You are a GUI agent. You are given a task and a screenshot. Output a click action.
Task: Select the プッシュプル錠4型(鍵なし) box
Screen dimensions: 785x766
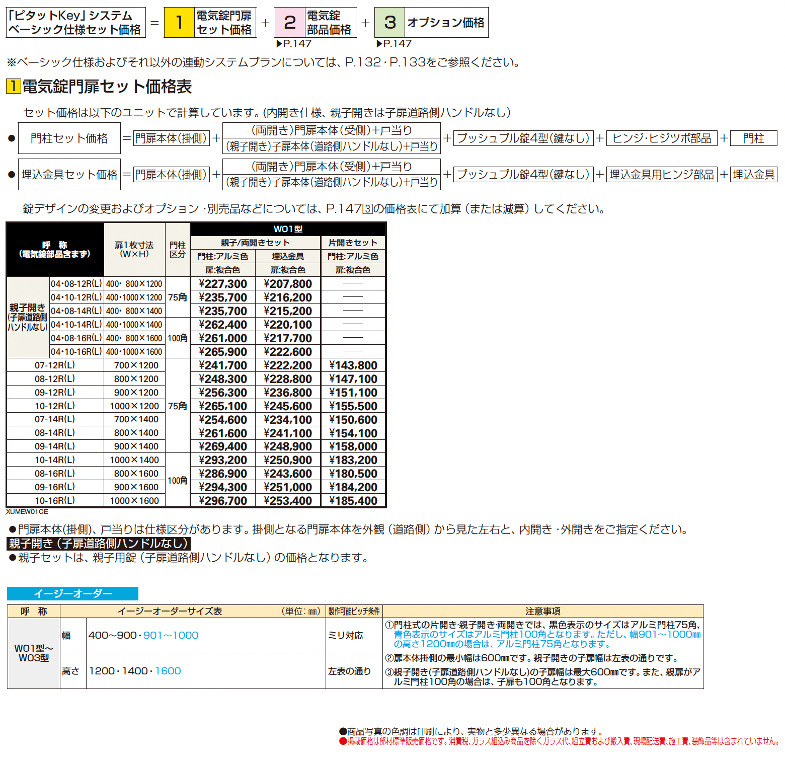pos(524,138)
